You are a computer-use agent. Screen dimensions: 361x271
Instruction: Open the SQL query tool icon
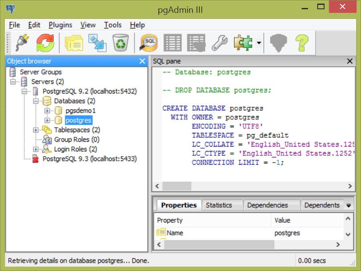pos(149,43)
